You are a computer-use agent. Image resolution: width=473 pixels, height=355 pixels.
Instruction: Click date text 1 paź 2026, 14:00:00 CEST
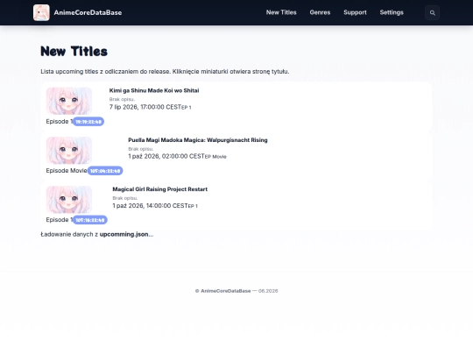point(151,206)
